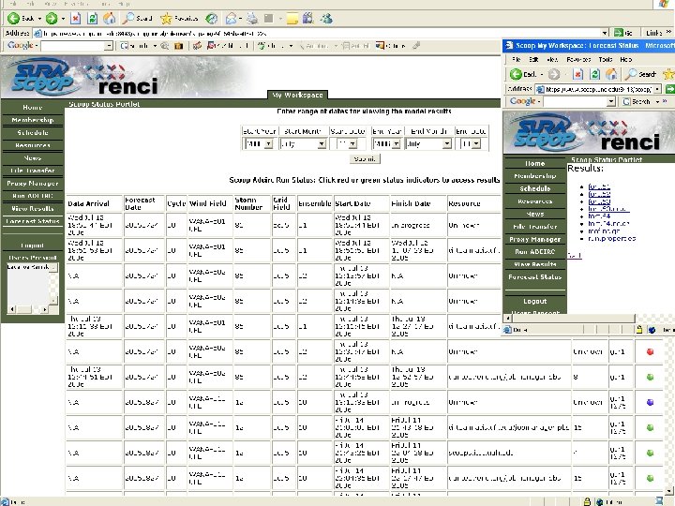Open the Start Date dropdown
675x506 pixels.
click(353, 143)
